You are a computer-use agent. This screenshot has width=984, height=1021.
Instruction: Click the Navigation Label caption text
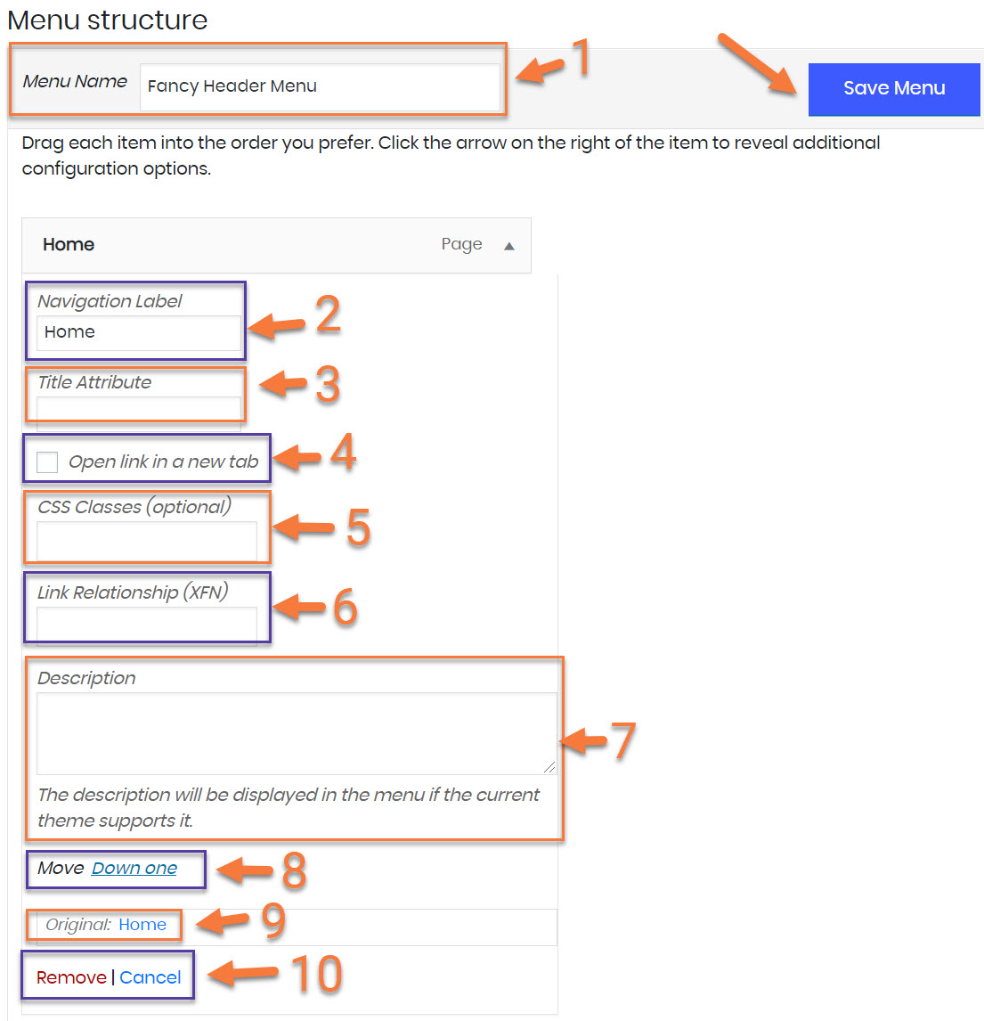click(110, 301)
